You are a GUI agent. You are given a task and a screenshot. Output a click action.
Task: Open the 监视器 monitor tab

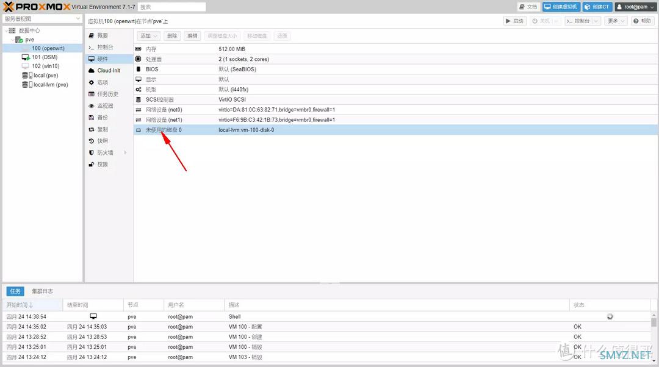click(109, 106)
